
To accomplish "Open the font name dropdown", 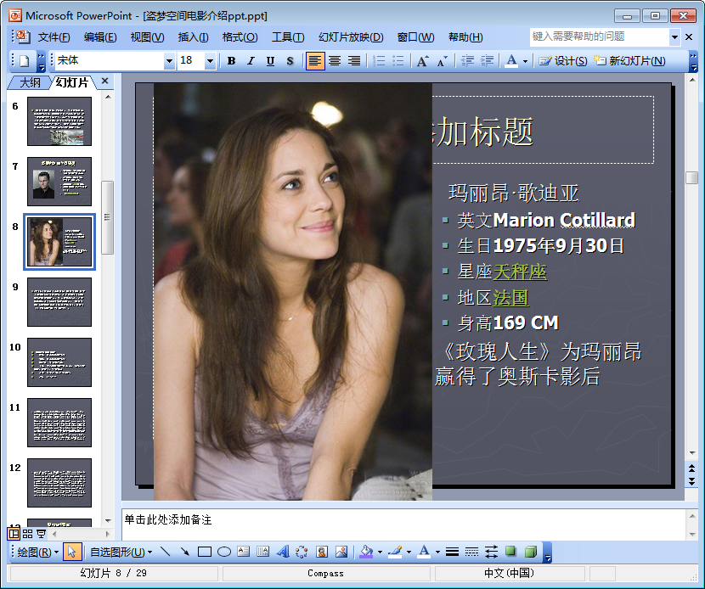I will click(x=169, y=61).
